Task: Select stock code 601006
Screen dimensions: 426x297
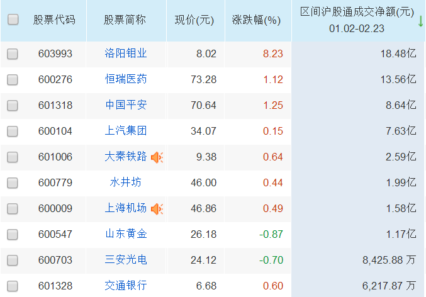Action: tap(55, 157)
